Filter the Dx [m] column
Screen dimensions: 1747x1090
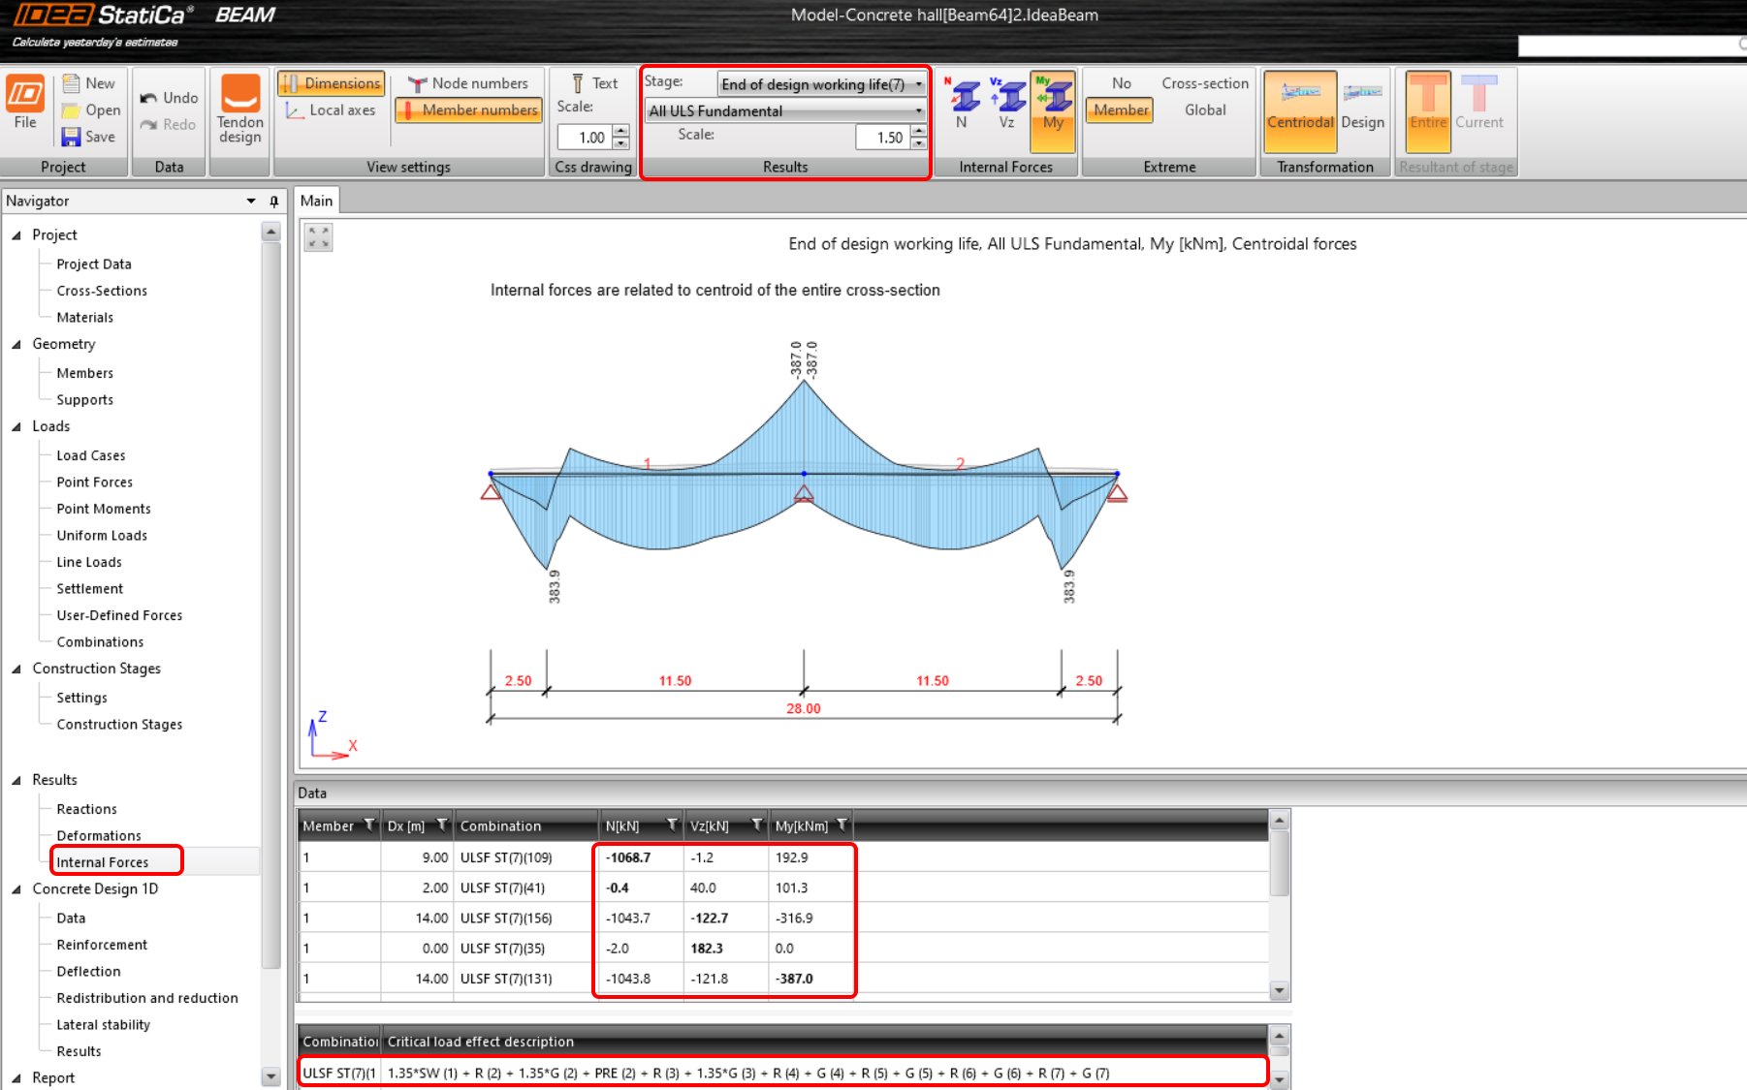(442, 825)
